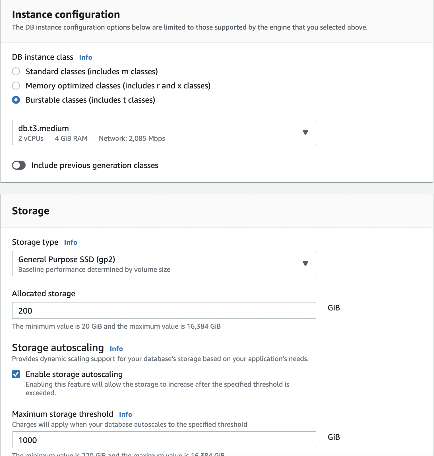Click the instance class dropdown arrow
This screenshot has height=456, width=434.
(305, 132)
